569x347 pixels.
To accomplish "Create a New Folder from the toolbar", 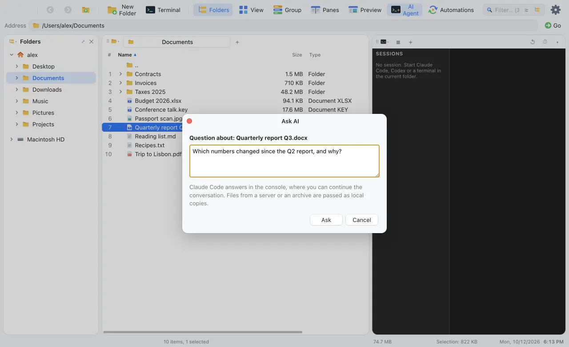I will click(x=122, y=10).
